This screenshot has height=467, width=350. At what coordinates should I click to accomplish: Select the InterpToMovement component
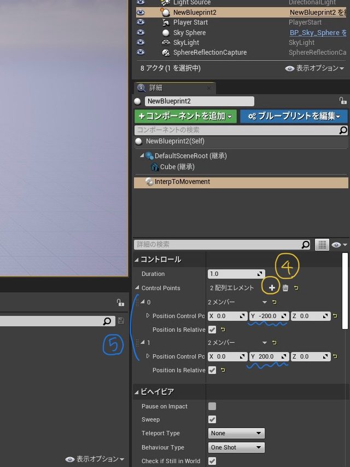tap(182, 182)
